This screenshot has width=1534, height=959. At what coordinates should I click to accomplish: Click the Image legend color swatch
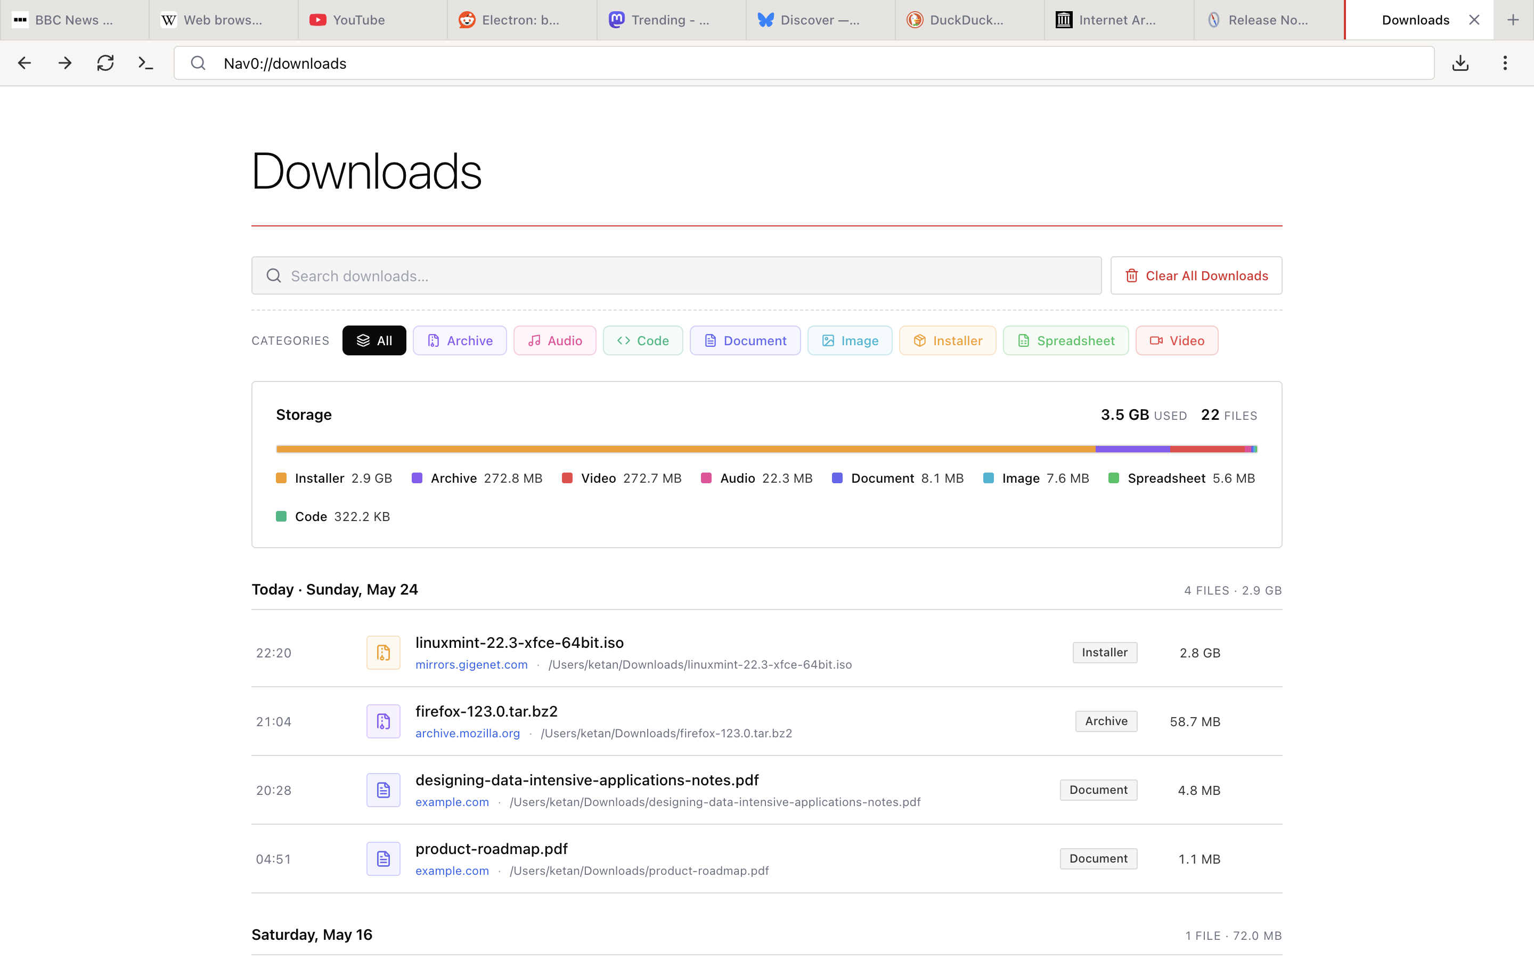988,478
